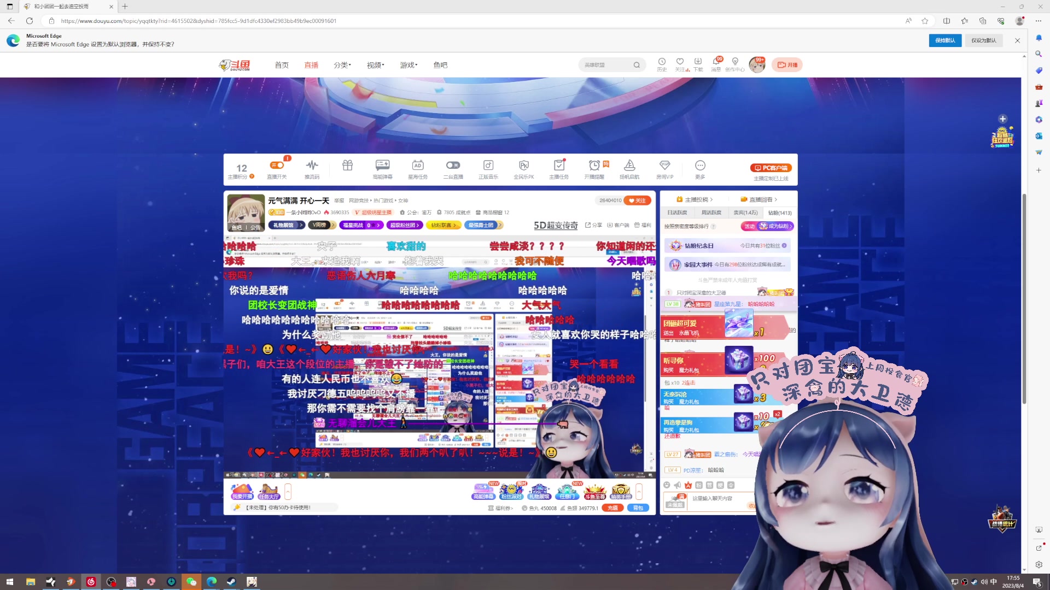Select the 推流码 stream code tool

tap(312, 169)
